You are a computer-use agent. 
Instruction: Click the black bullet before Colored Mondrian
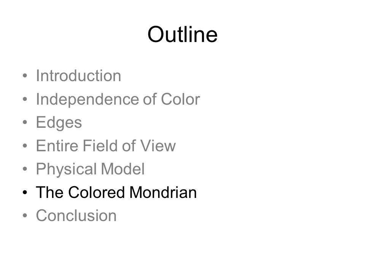click(x=25, y=192)
